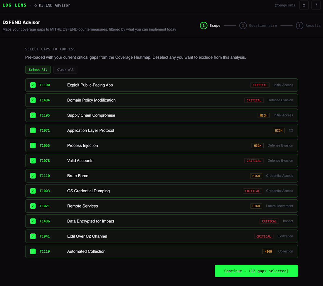This screenshot has width=323, height=286.
Task: Uncheck the T1021 Remote Services checkbox
Action: (x=33, y=206)
